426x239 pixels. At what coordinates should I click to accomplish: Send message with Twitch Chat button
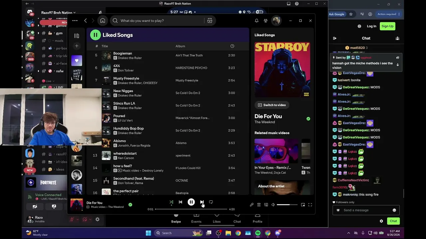(393, 221)
